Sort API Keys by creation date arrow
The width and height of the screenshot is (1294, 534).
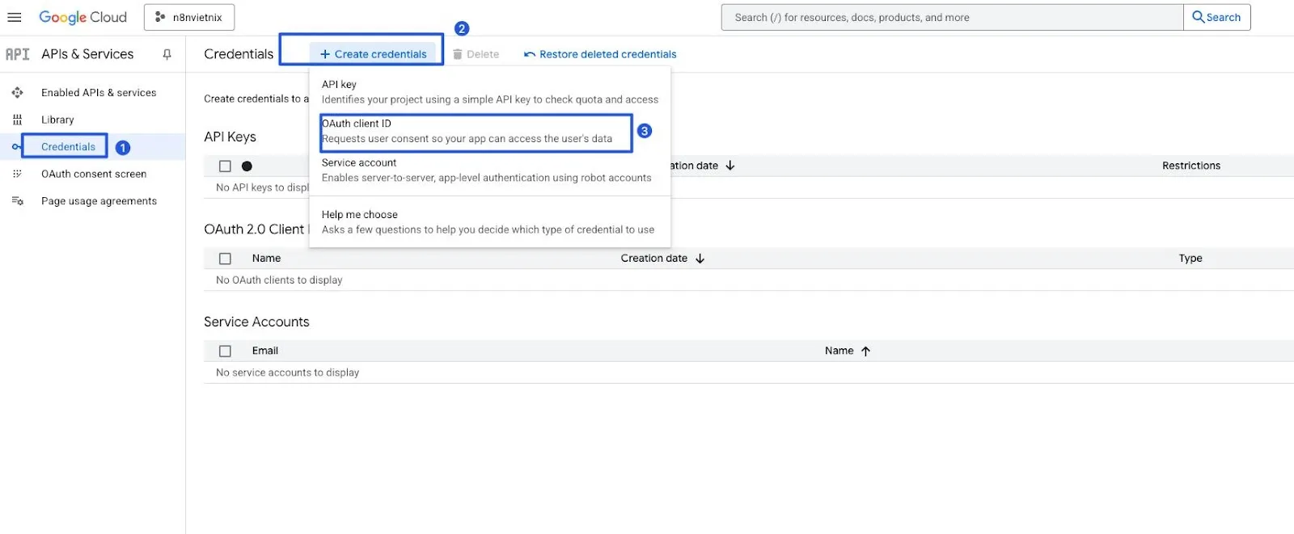tap(730, 166)
